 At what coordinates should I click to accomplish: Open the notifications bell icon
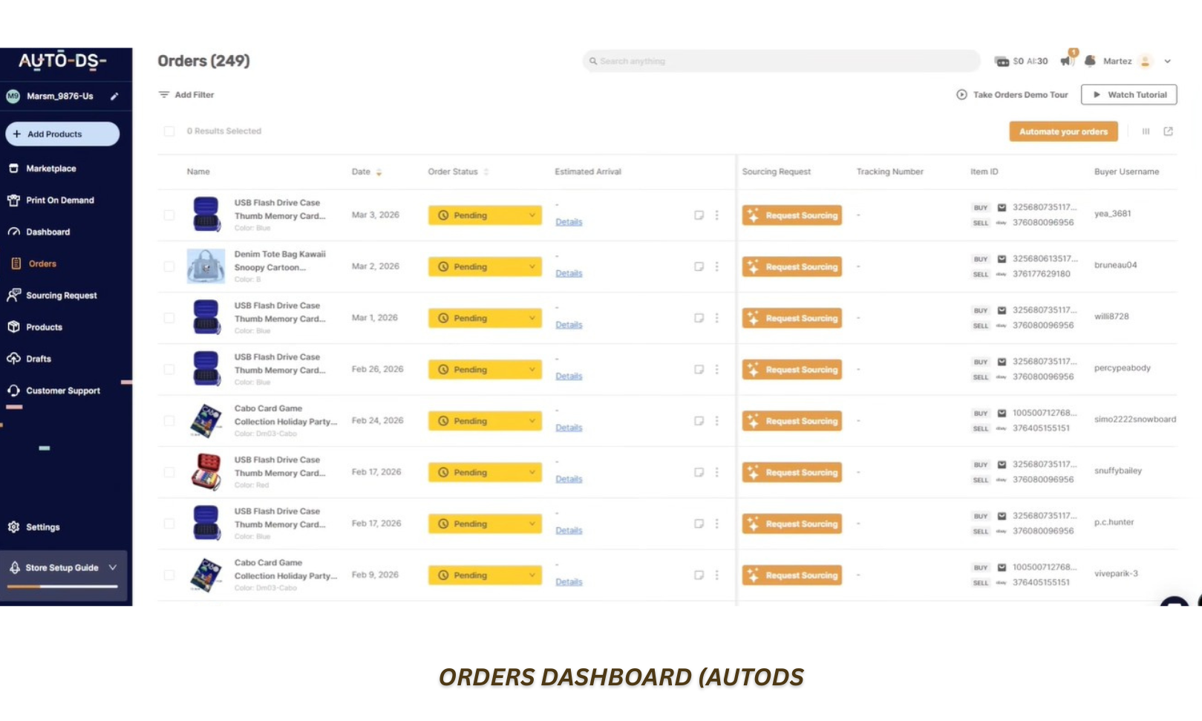pos(1090,61)
